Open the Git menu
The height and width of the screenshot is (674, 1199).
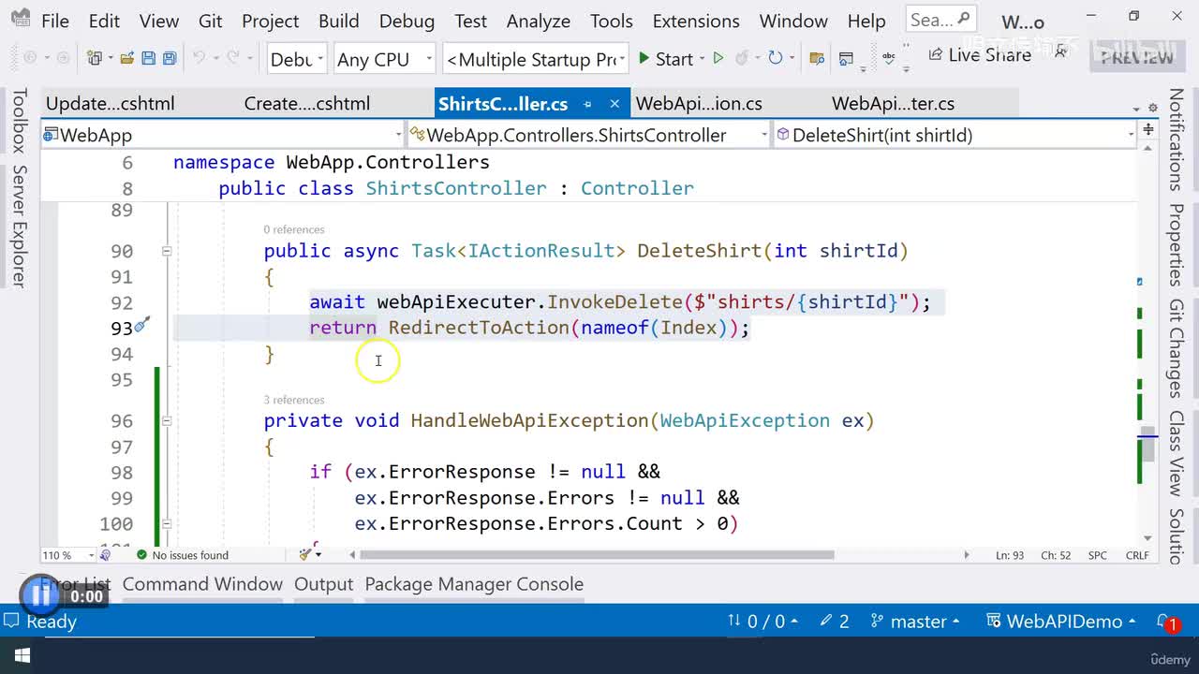point(211,21)
